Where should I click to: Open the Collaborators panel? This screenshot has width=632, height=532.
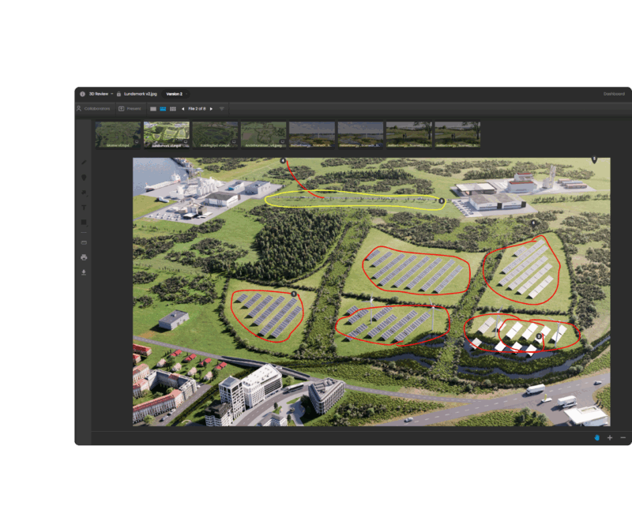click(93, 109)
